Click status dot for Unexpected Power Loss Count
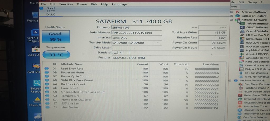This screenshot has height=121, width=270. (47, 92)
